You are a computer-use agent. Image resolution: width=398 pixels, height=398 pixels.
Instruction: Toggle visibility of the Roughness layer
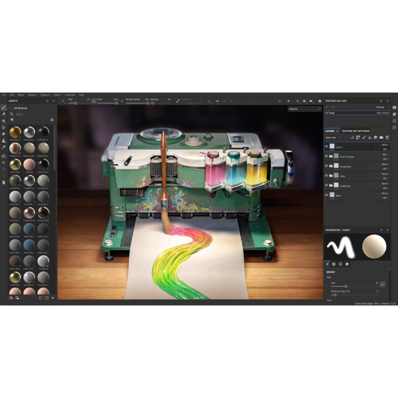click(327, 166)
